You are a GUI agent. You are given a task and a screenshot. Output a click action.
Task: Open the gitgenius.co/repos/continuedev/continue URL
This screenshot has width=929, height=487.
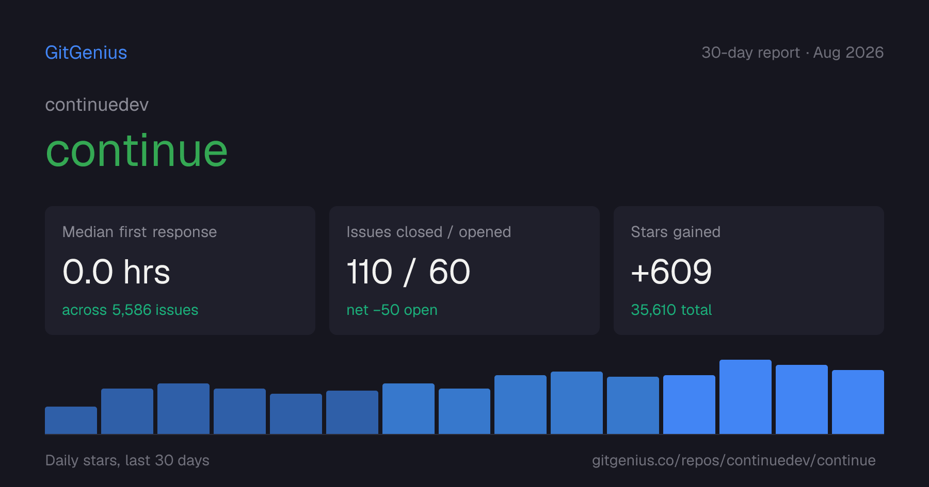pos(734,460)
